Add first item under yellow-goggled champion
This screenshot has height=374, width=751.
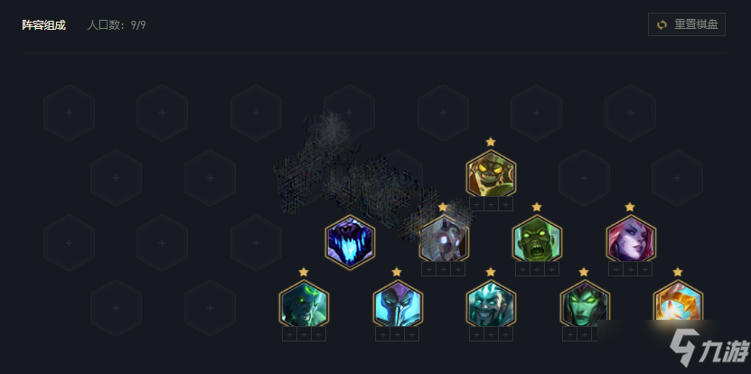pyautogui.click(x=476, y=204)
